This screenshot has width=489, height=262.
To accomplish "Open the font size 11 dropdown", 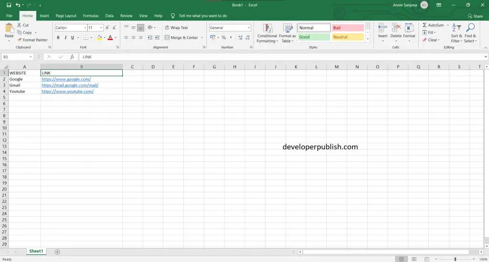I will pos(101,28).
